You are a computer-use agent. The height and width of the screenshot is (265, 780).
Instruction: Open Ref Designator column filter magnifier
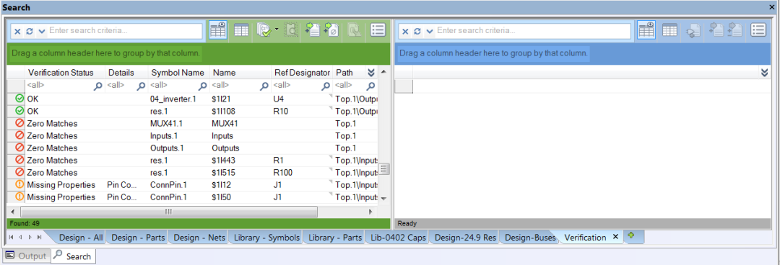pos(326,86)
